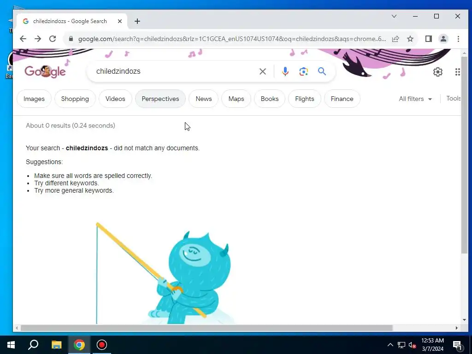Go forward in browser history
The height and width of the screenshot is (354, 472).
tap(38, 39)
